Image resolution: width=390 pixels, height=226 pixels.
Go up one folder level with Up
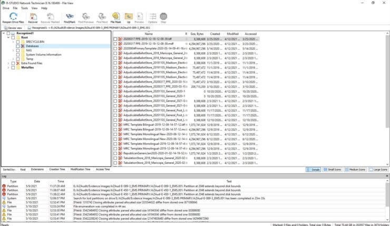point(128,17)
